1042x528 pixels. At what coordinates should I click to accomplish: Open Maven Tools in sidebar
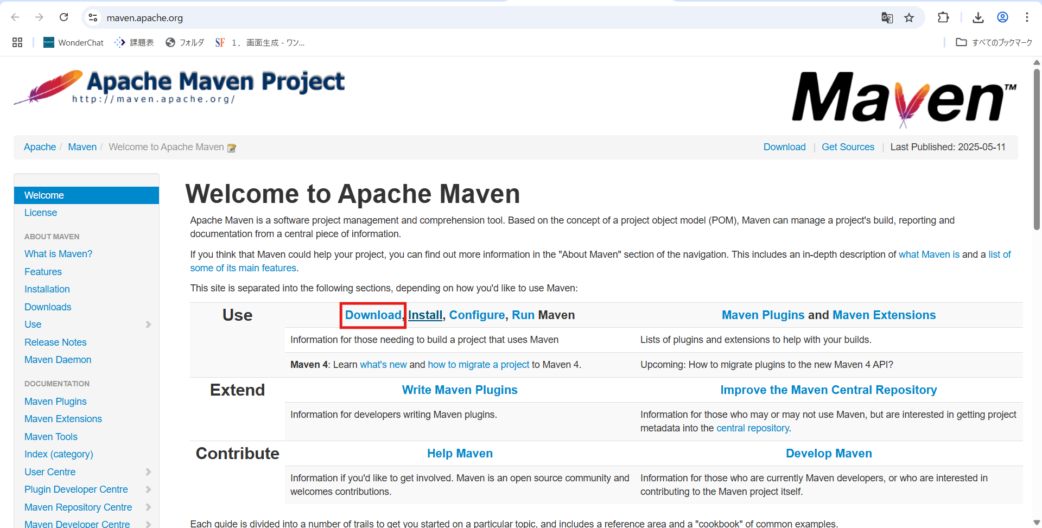coord(51,437)
